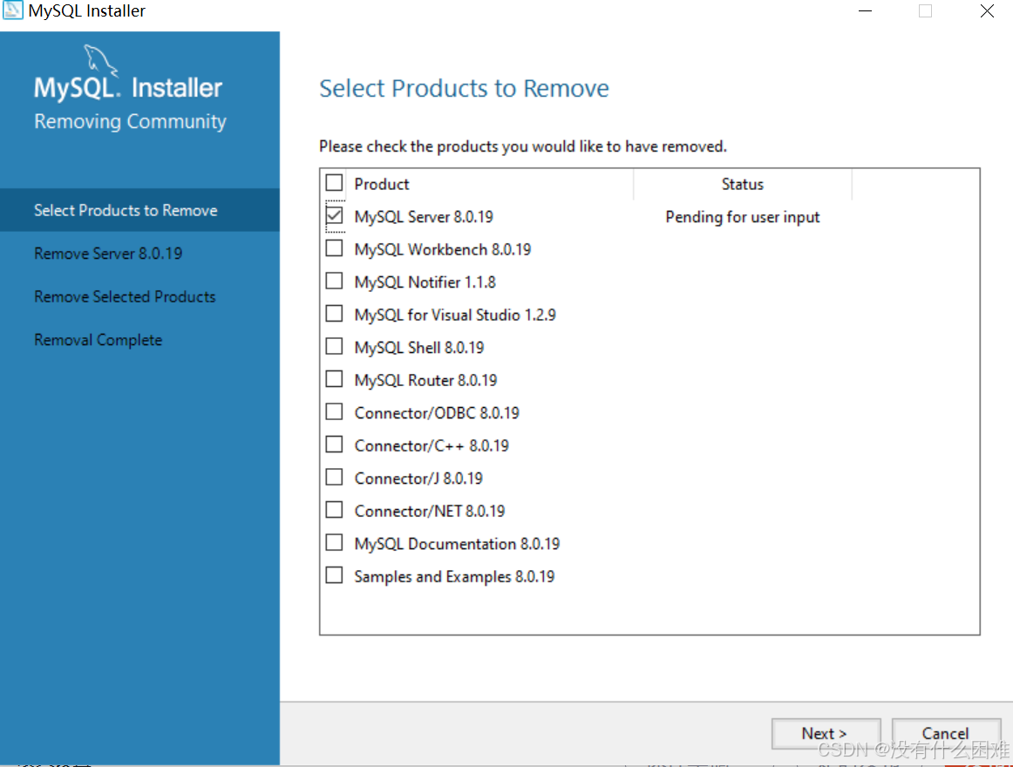
Task: Check MySQL for Visual Studio 1.2.9
Action: pyautogui.click(x=334, y=313)
